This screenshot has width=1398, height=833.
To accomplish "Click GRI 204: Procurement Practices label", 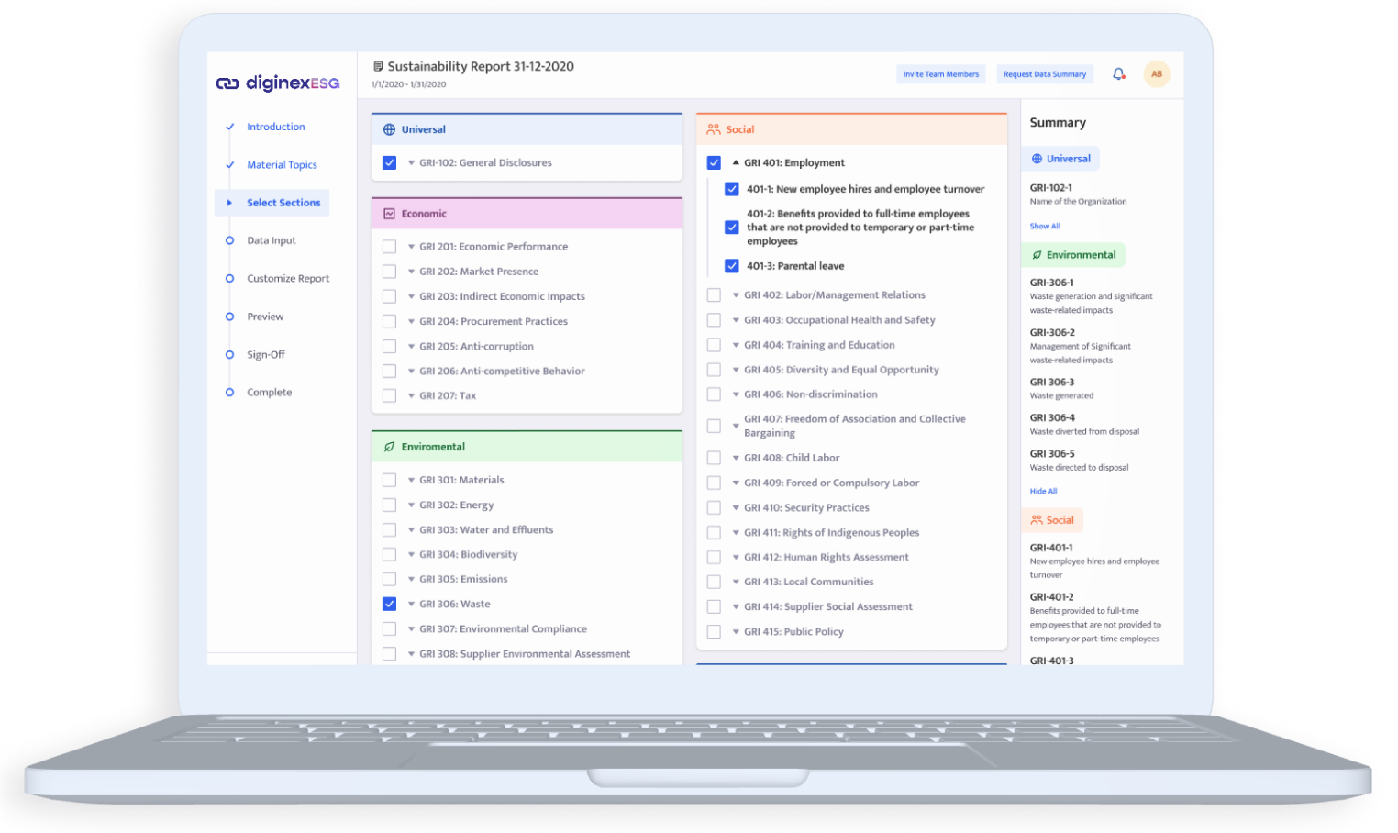I will tap(494, 322).
